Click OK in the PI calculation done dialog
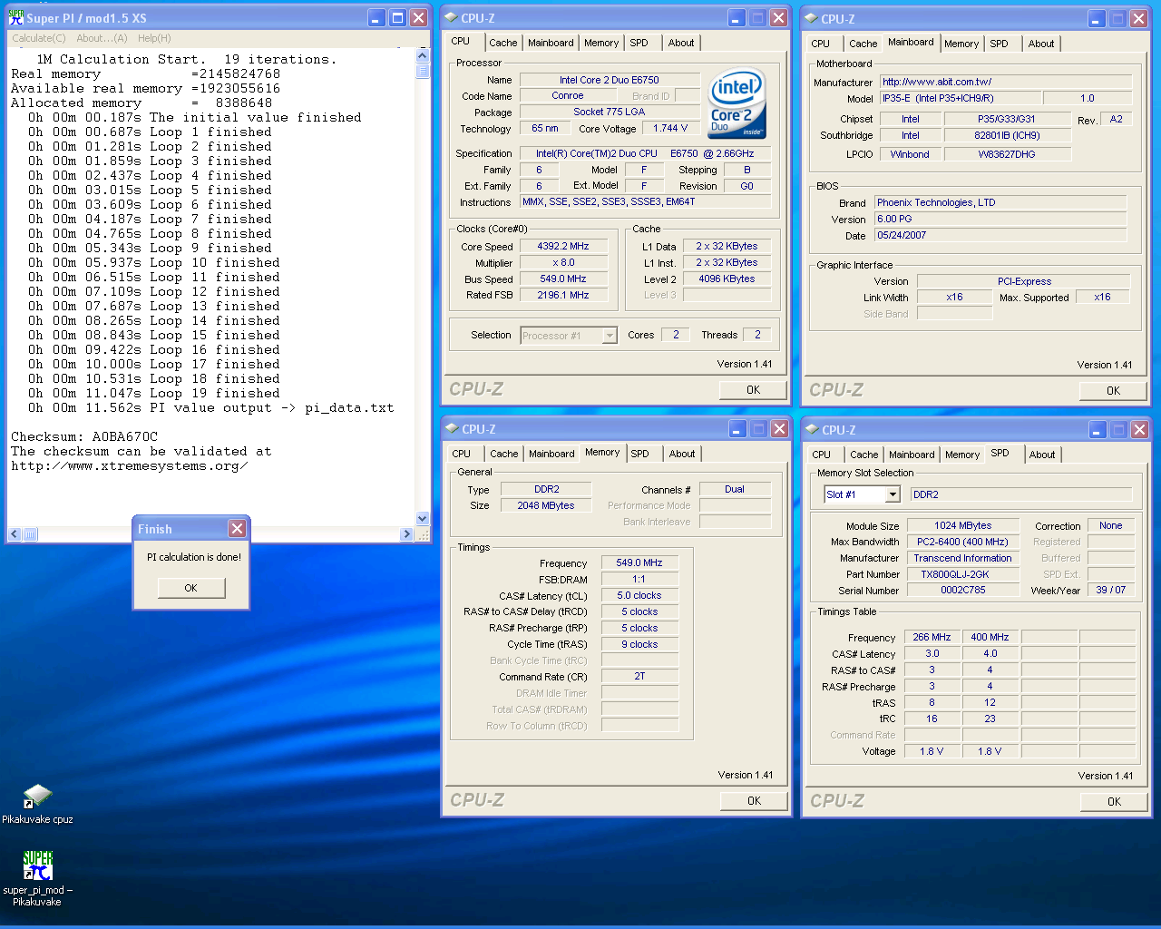This screenshot has height=929, width=1161. pyautogui.click(x=190, y=588)
